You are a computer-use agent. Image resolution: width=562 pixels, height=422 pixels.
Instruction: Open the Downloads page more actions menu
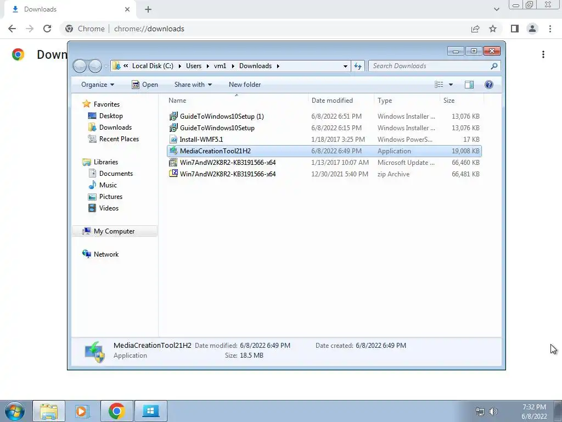coord(543,54)
